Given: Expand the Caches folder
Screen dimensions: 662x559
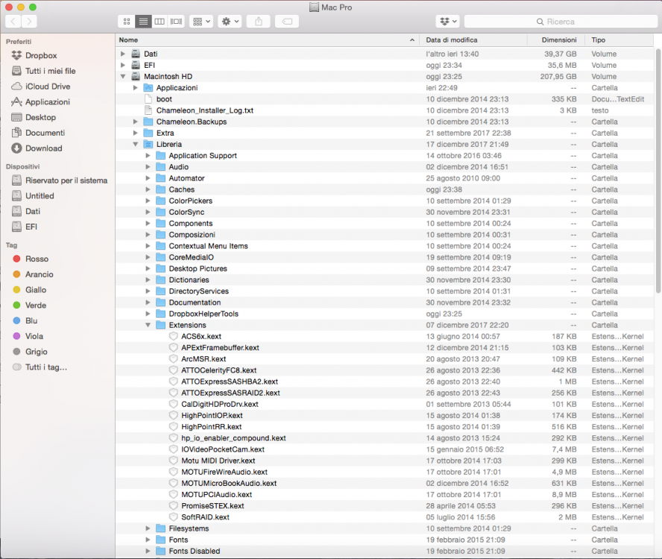Looking at the screenshot, I should (148, 189).
